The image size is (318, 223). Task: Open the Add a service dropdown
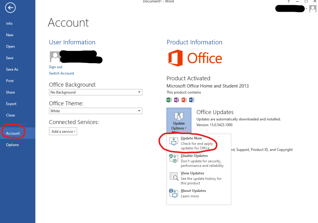[63, 132]
